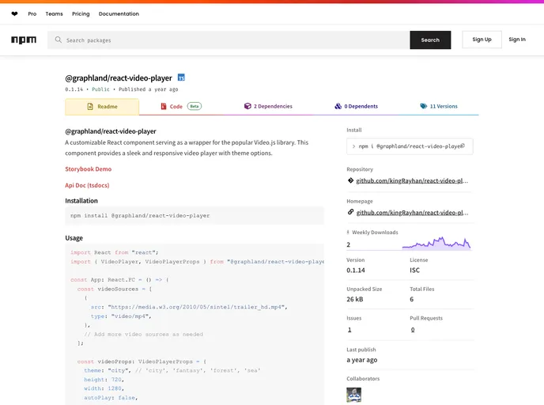Click the TypeScript badge next to package title
The width and height of the screenshot is (544, 405).
pyautogui.click(x=181, y=78)
